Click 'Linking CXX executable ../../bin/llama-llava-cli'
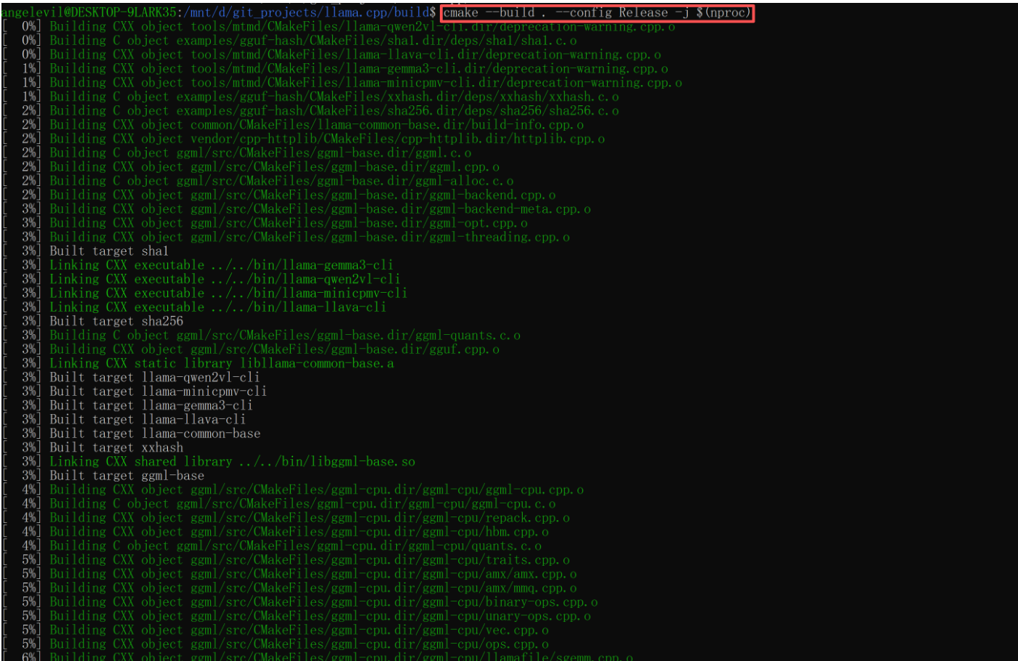Viewport: 1018px width, 661px height. tap(194, 307)
